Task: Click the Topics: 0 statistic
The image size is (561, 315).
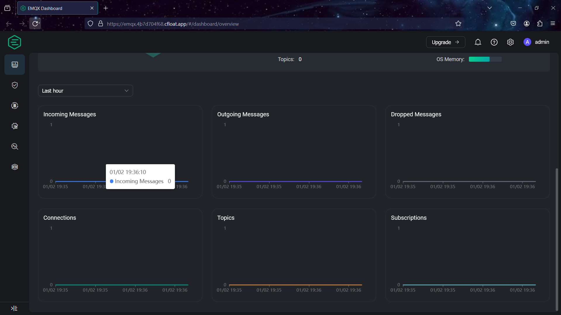Action: 290,59
